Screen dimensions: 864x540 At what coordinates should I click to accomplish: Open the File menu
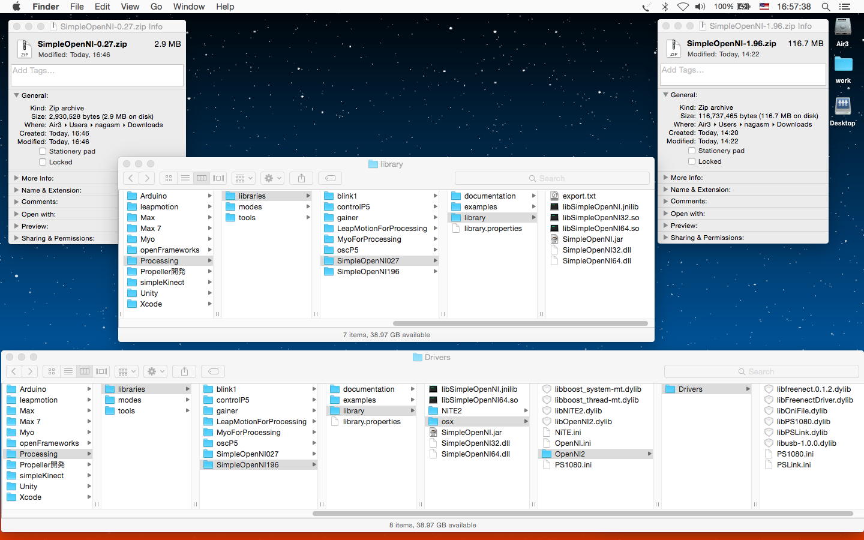[77, 7]
